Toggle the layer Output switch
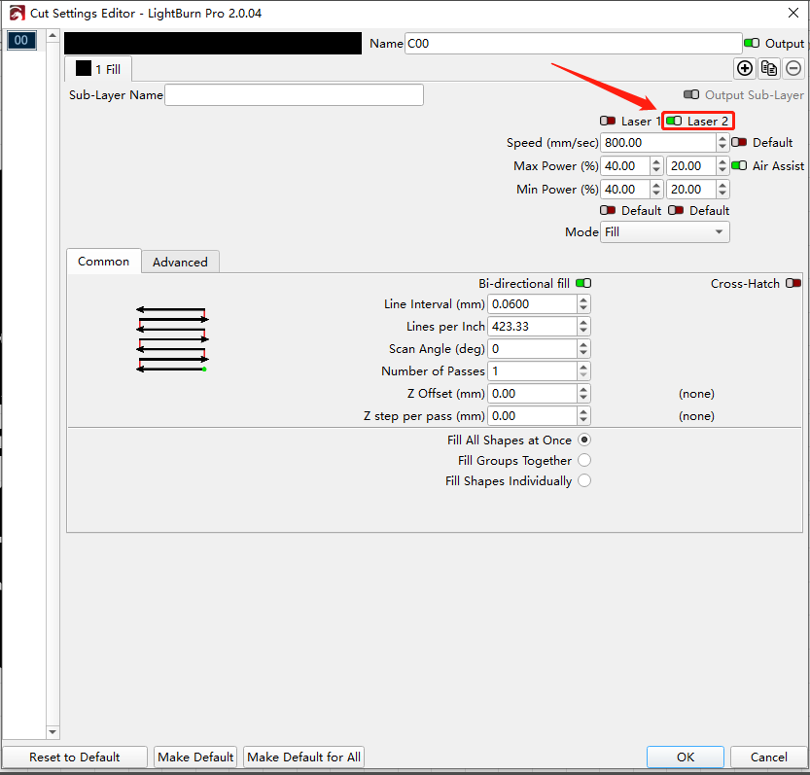The width and height of the screenshot is (810, 775). (x=752, y=44)
